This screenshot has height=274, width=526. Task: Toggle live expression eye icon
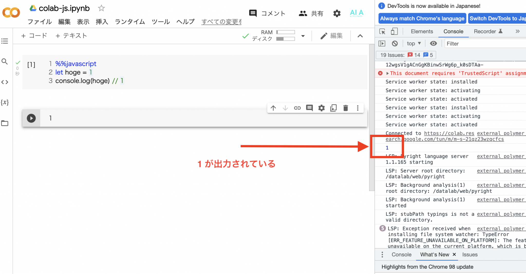434,43
